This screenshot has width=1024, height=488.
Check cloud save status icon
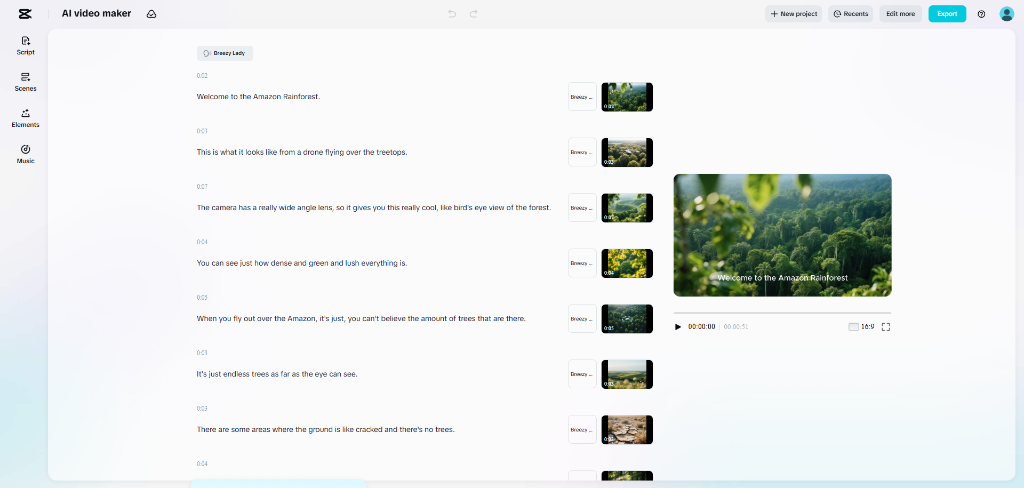click(x=151, y=14)
